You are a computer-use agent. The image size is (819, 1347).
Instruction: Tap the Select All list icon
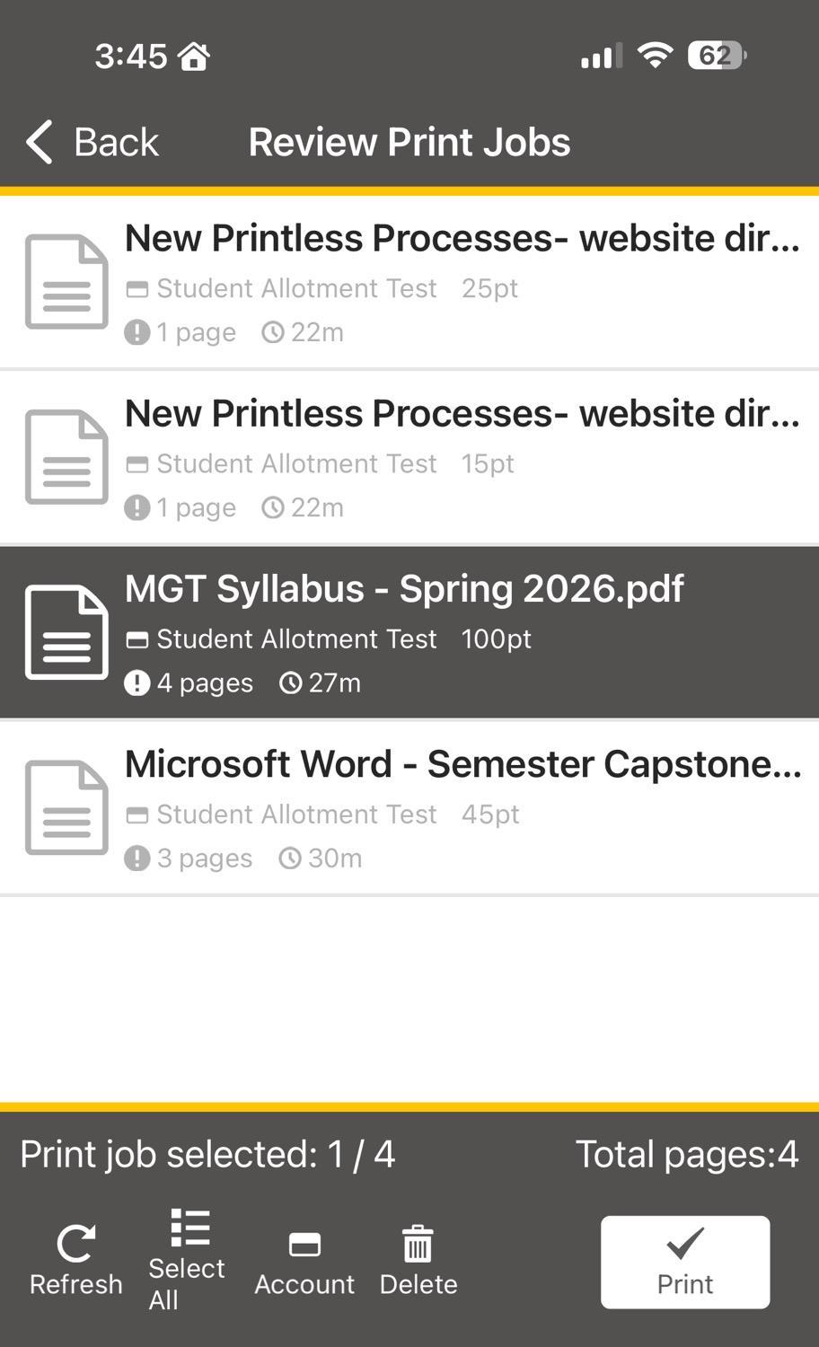186,1226
